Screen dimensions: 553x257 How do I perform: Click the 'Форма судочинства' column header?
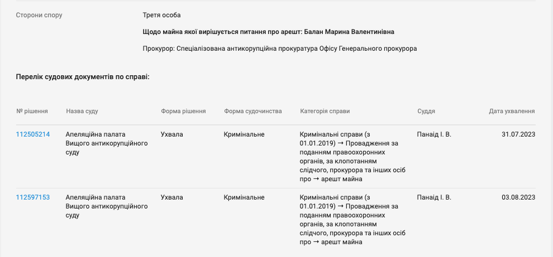[252, 111]
